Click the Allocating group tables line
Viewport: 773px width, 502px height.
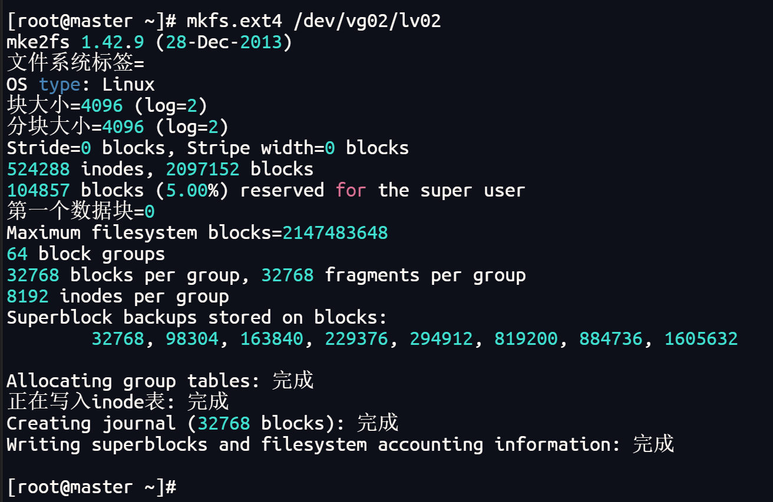tap(160, 381)
